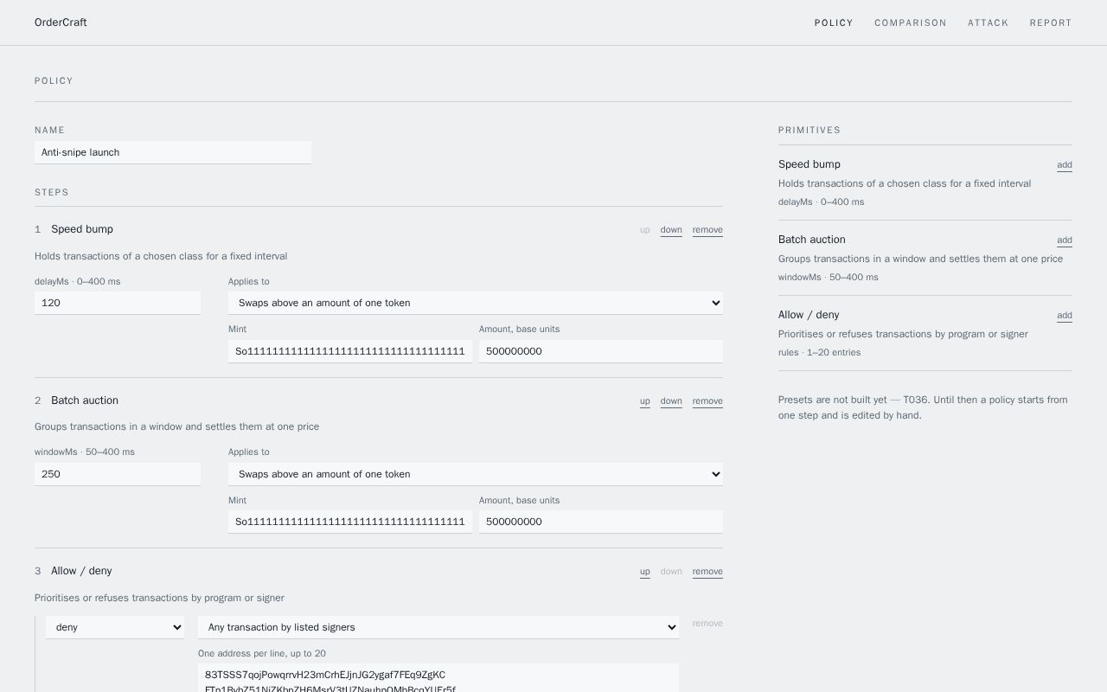Open the deny action dropdown

[x=115, y=627]
